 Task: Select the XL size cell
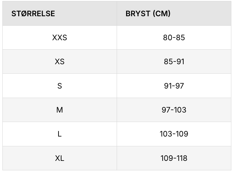60,158
